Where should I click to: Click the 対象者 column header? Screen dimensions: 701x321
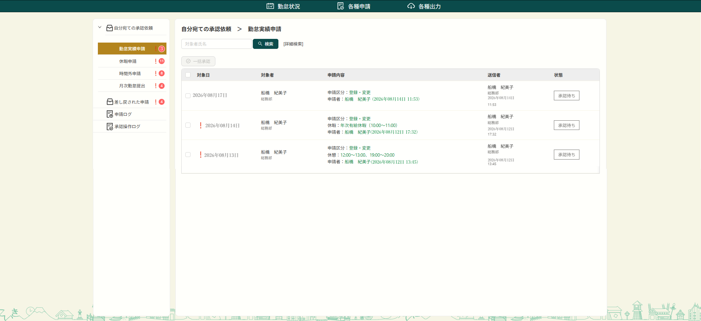coord(267,75)
